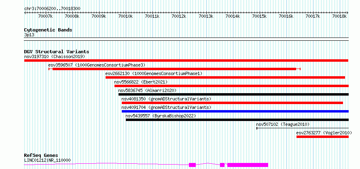Click the black nsv5439557 variant bar
Viewport: 360px width, 169px height.
coord(237,120)
